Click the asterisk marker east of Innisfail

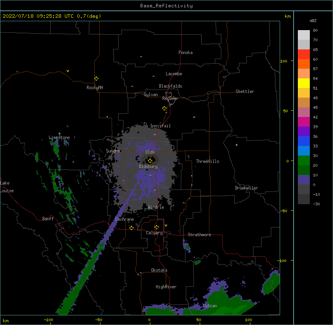[x=194, y=117]
